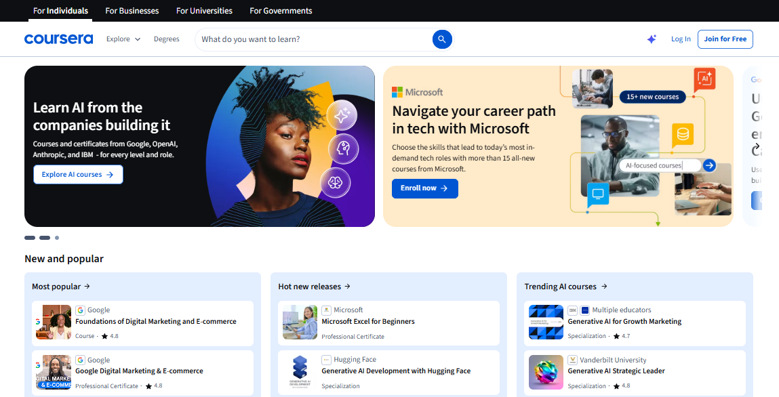The image size is (779, 397).
Task: Select the second carousel slide indicator
Action: point(45,238)
